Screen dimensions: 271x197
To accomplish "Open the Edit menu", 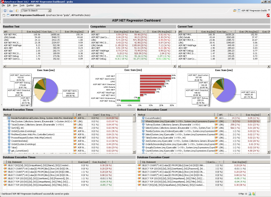I will pyautogui.click(x=9, y=5).
